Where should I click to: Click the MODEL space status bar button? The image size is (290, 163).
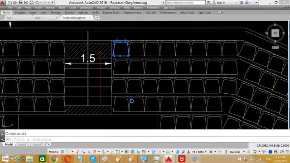pos(53,152)
